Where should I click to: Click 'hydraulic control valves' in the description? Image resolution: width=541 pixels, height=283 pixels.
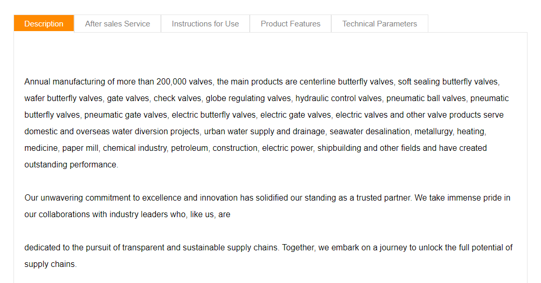pyautogui.click(x=339, y=98)
